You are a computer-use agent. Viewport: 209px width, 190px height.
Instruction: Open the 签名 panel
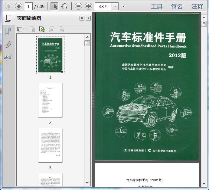177,6
